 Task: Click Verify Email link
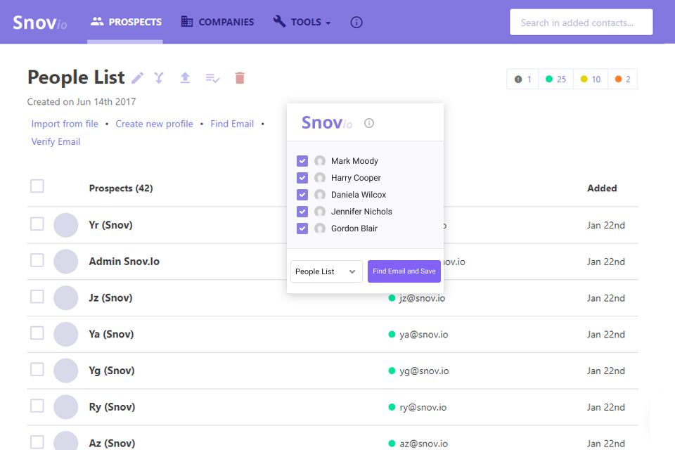pos(56,141)
